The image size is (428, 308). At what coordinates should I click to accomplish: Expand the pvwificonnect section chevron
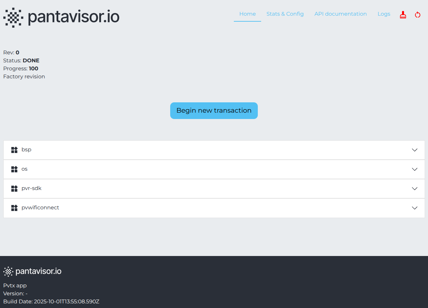(414, 208)
